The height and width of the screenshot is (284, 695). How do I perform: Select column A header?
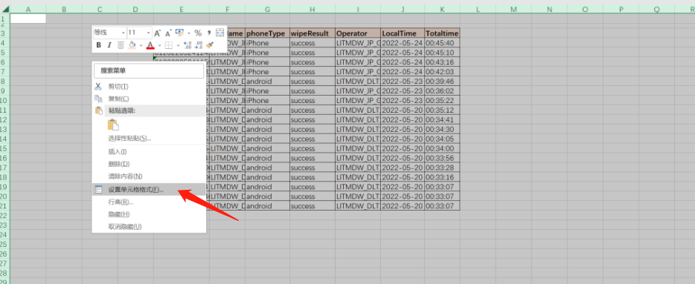click(x=28, y=9)
